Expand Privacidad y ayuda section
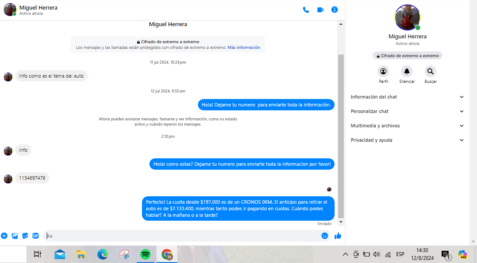 click(x=407, y=140)
